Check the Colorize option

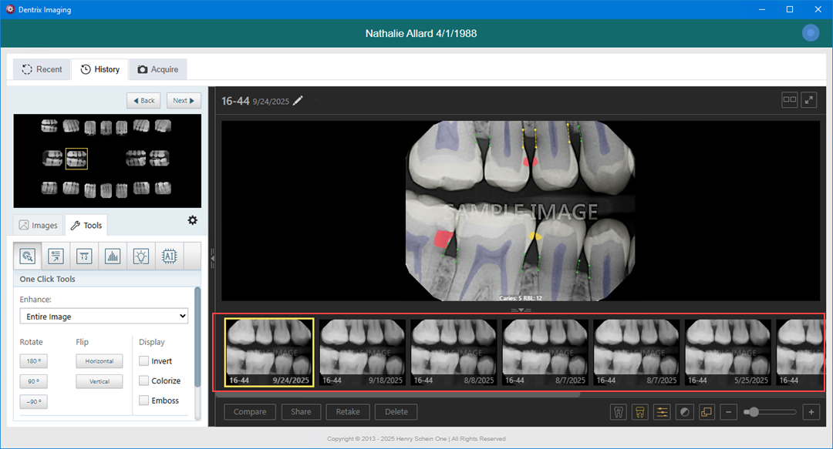pyautogui.click(x=144, y=381)
